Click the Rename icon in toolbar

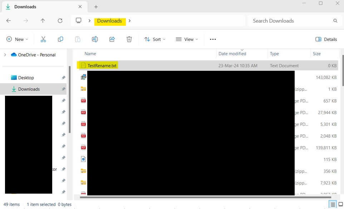click(x=95, y=39)
